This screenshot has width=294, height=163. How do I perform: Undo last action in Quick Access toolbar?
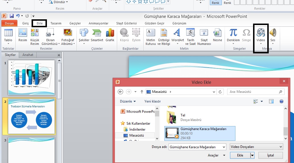point(18,16)
